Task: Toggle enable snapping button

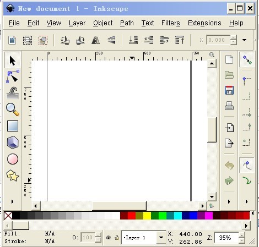Action: (x=247, y=60)
